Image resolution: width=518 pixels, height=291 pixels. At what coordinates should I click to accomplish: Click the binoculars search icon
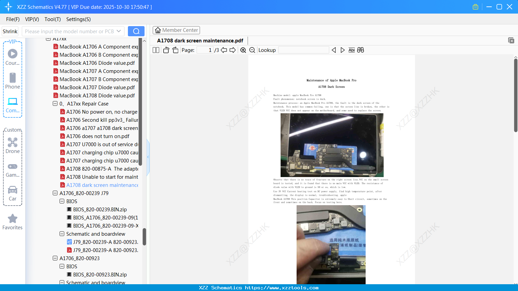[361, 50]
